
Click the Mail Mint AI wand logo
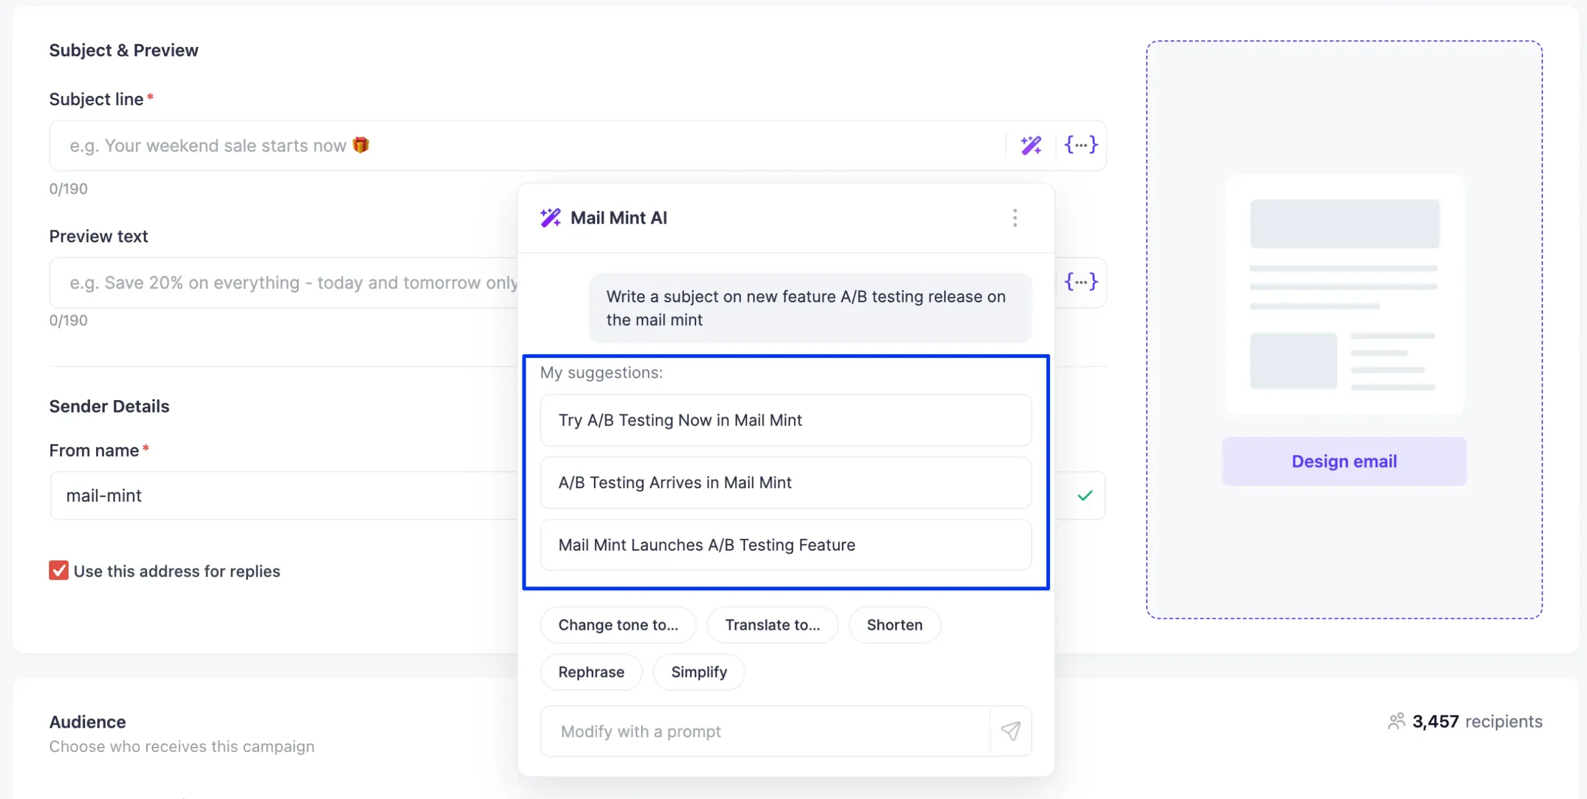550,218
